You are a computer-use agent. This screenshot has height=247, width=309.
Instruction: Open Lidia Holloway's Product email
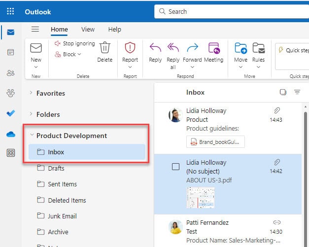228,128
